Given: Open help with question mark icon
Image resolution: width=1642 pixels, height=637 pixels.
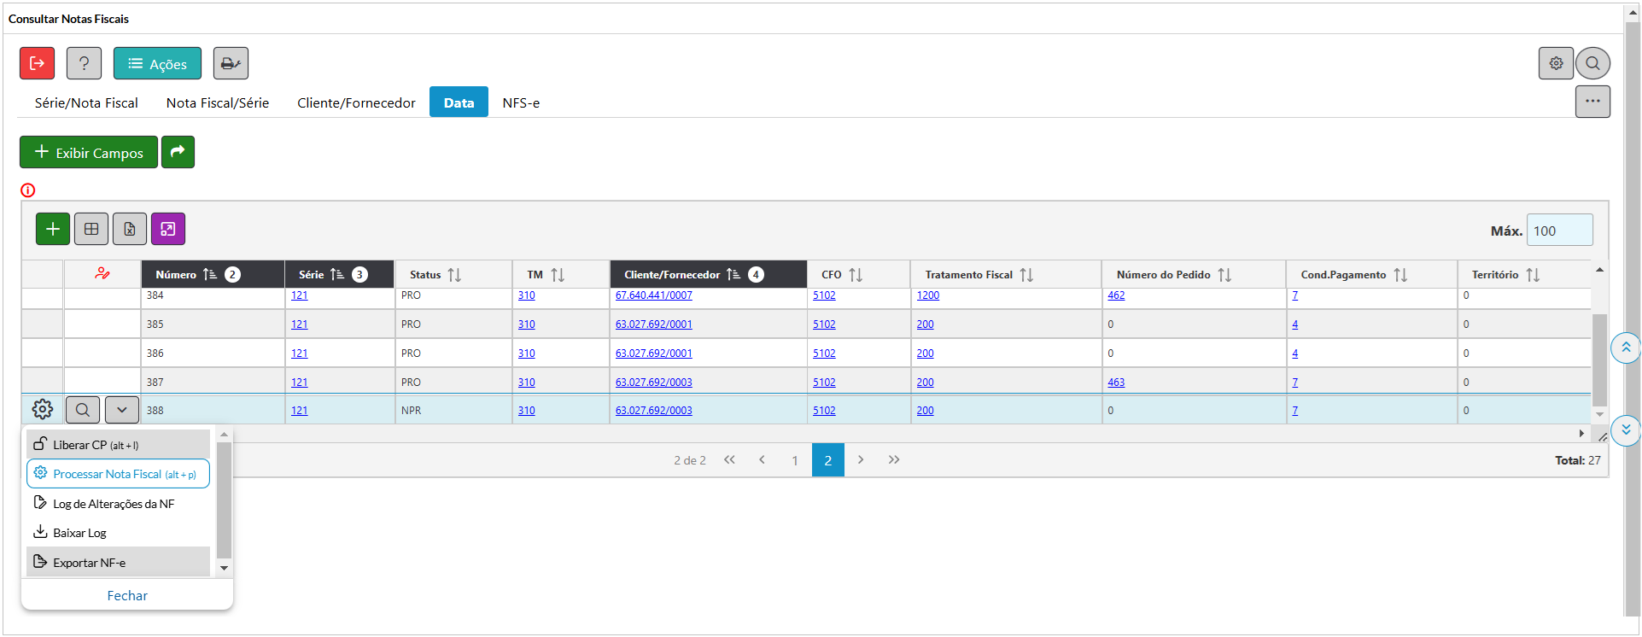Looking at the screenshot, I should coord(84,63).
